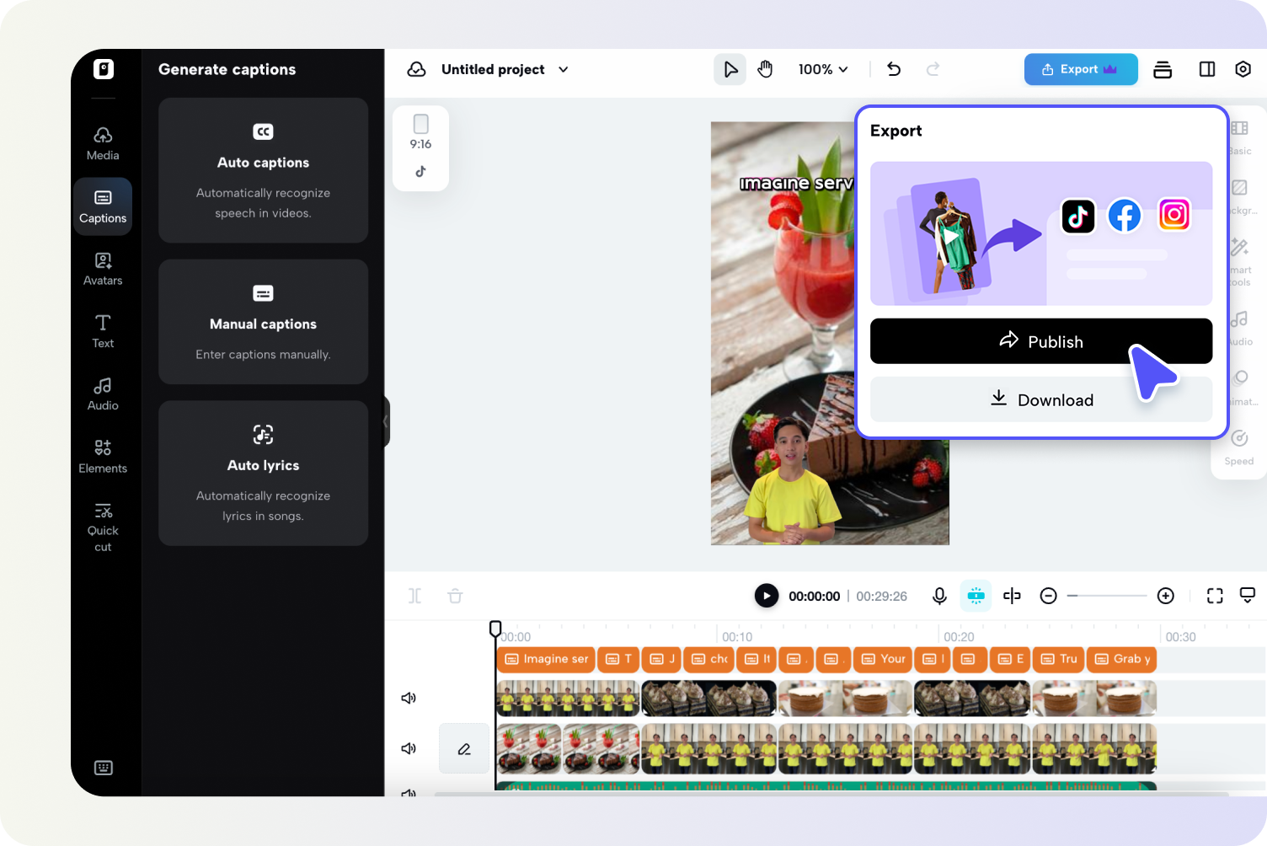This screenshot has height=846, width=1267.
Task: Click the Publish button
Action: [x=1041, y=341]
